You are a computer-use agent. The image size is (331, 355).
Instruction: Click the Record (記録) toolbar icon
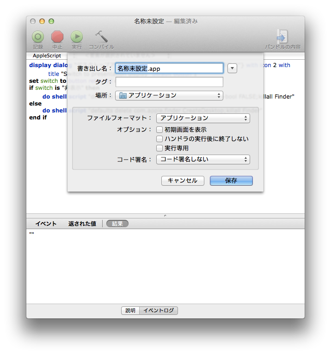pyautogui.click(x=38, y=37)
